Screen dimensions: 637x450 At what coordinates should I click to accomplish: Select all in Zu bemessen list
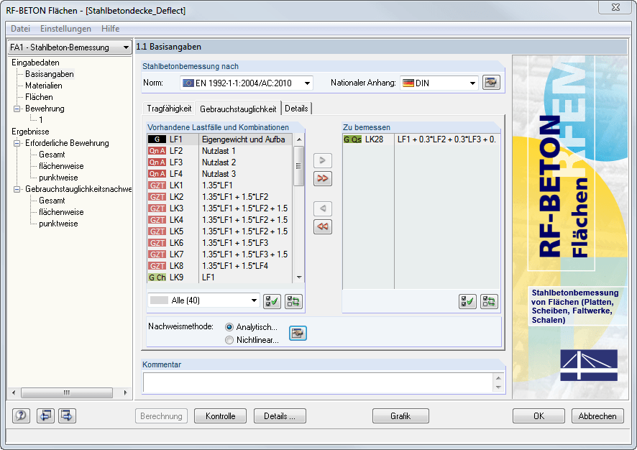[467, 302]
